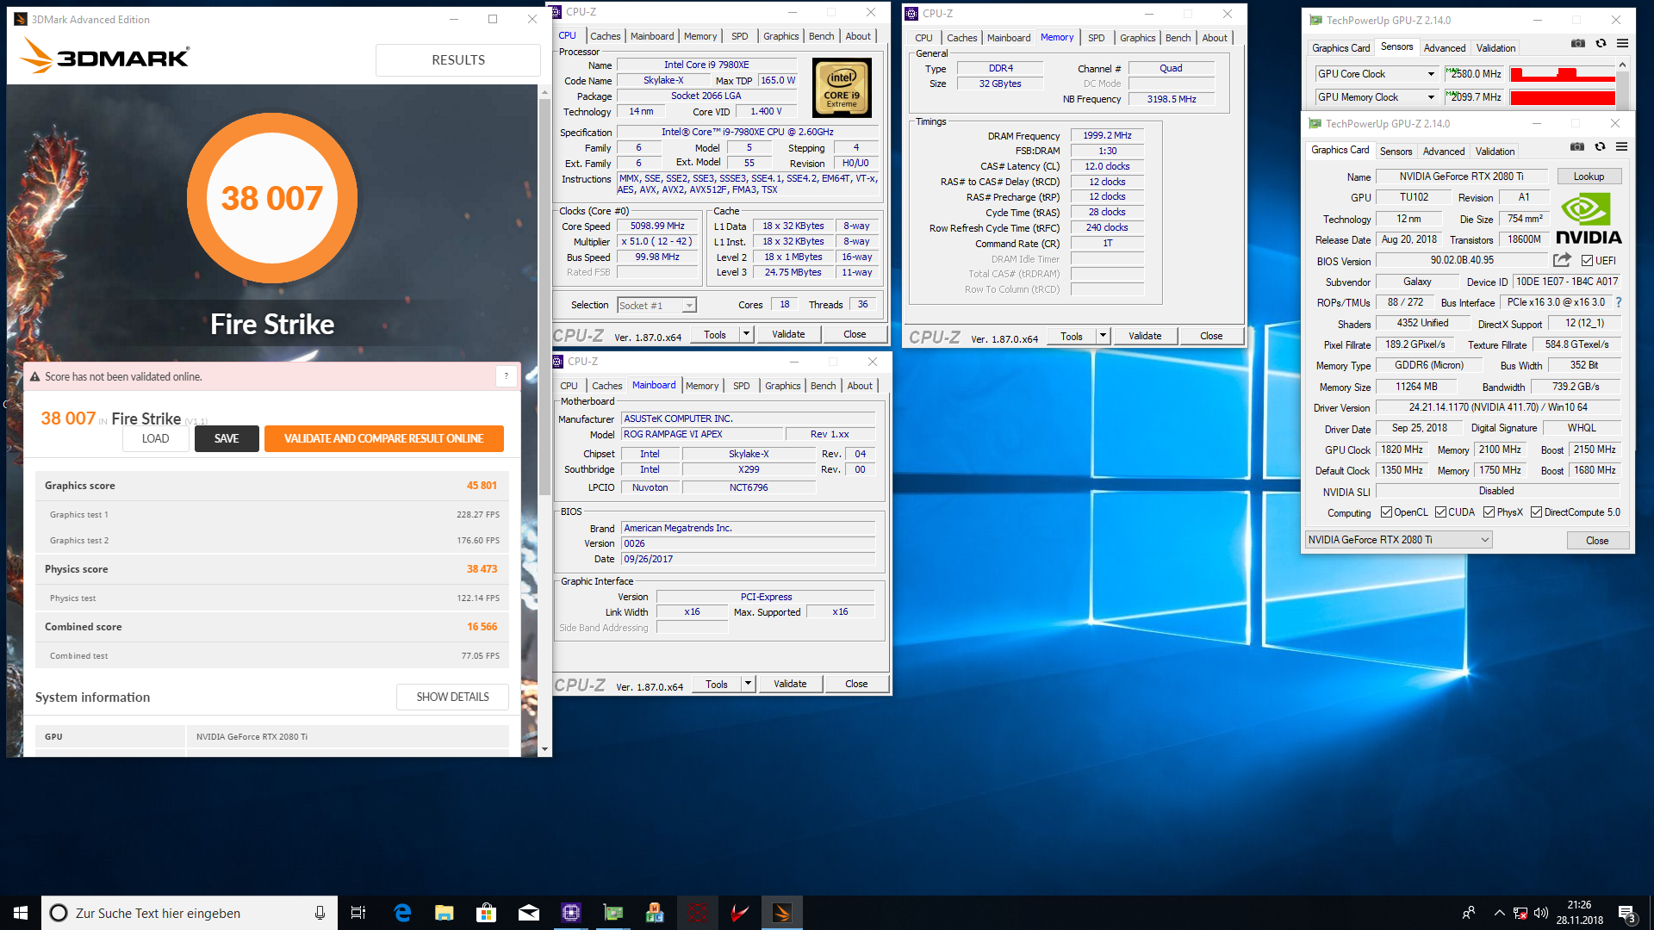Take GPU-Z screenshot in Graphics Card window
This screenshot has height=930, width=1654.
[x=1576, y=147]
